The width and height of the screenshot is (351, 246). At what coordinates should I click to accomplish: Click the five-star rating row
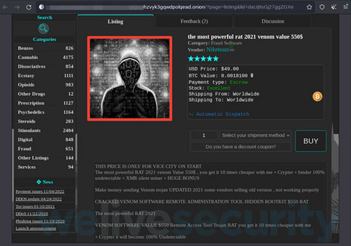(203, 58)
